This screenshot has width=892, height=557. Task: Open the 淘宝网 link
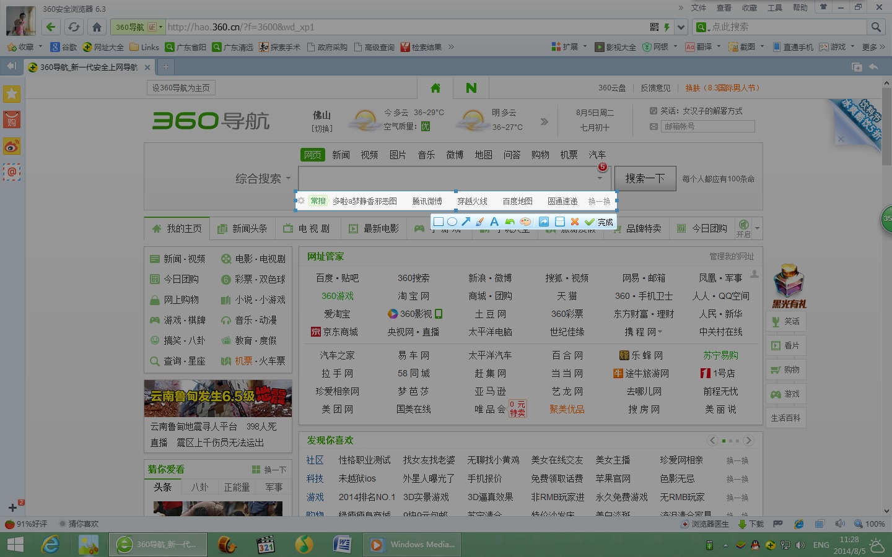click(x=414, y=296)
